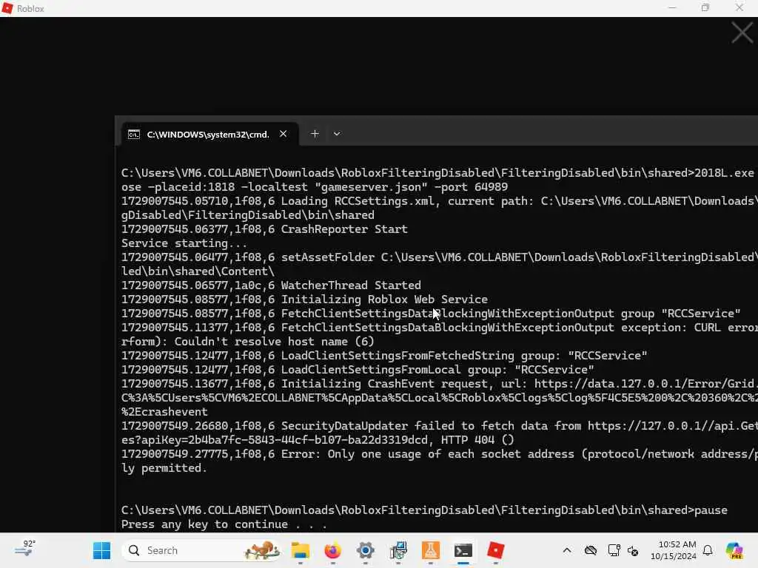758x568 pixels.
Task: Click the 'led\bin\shared\Content\' line
Action: (198, 271)
